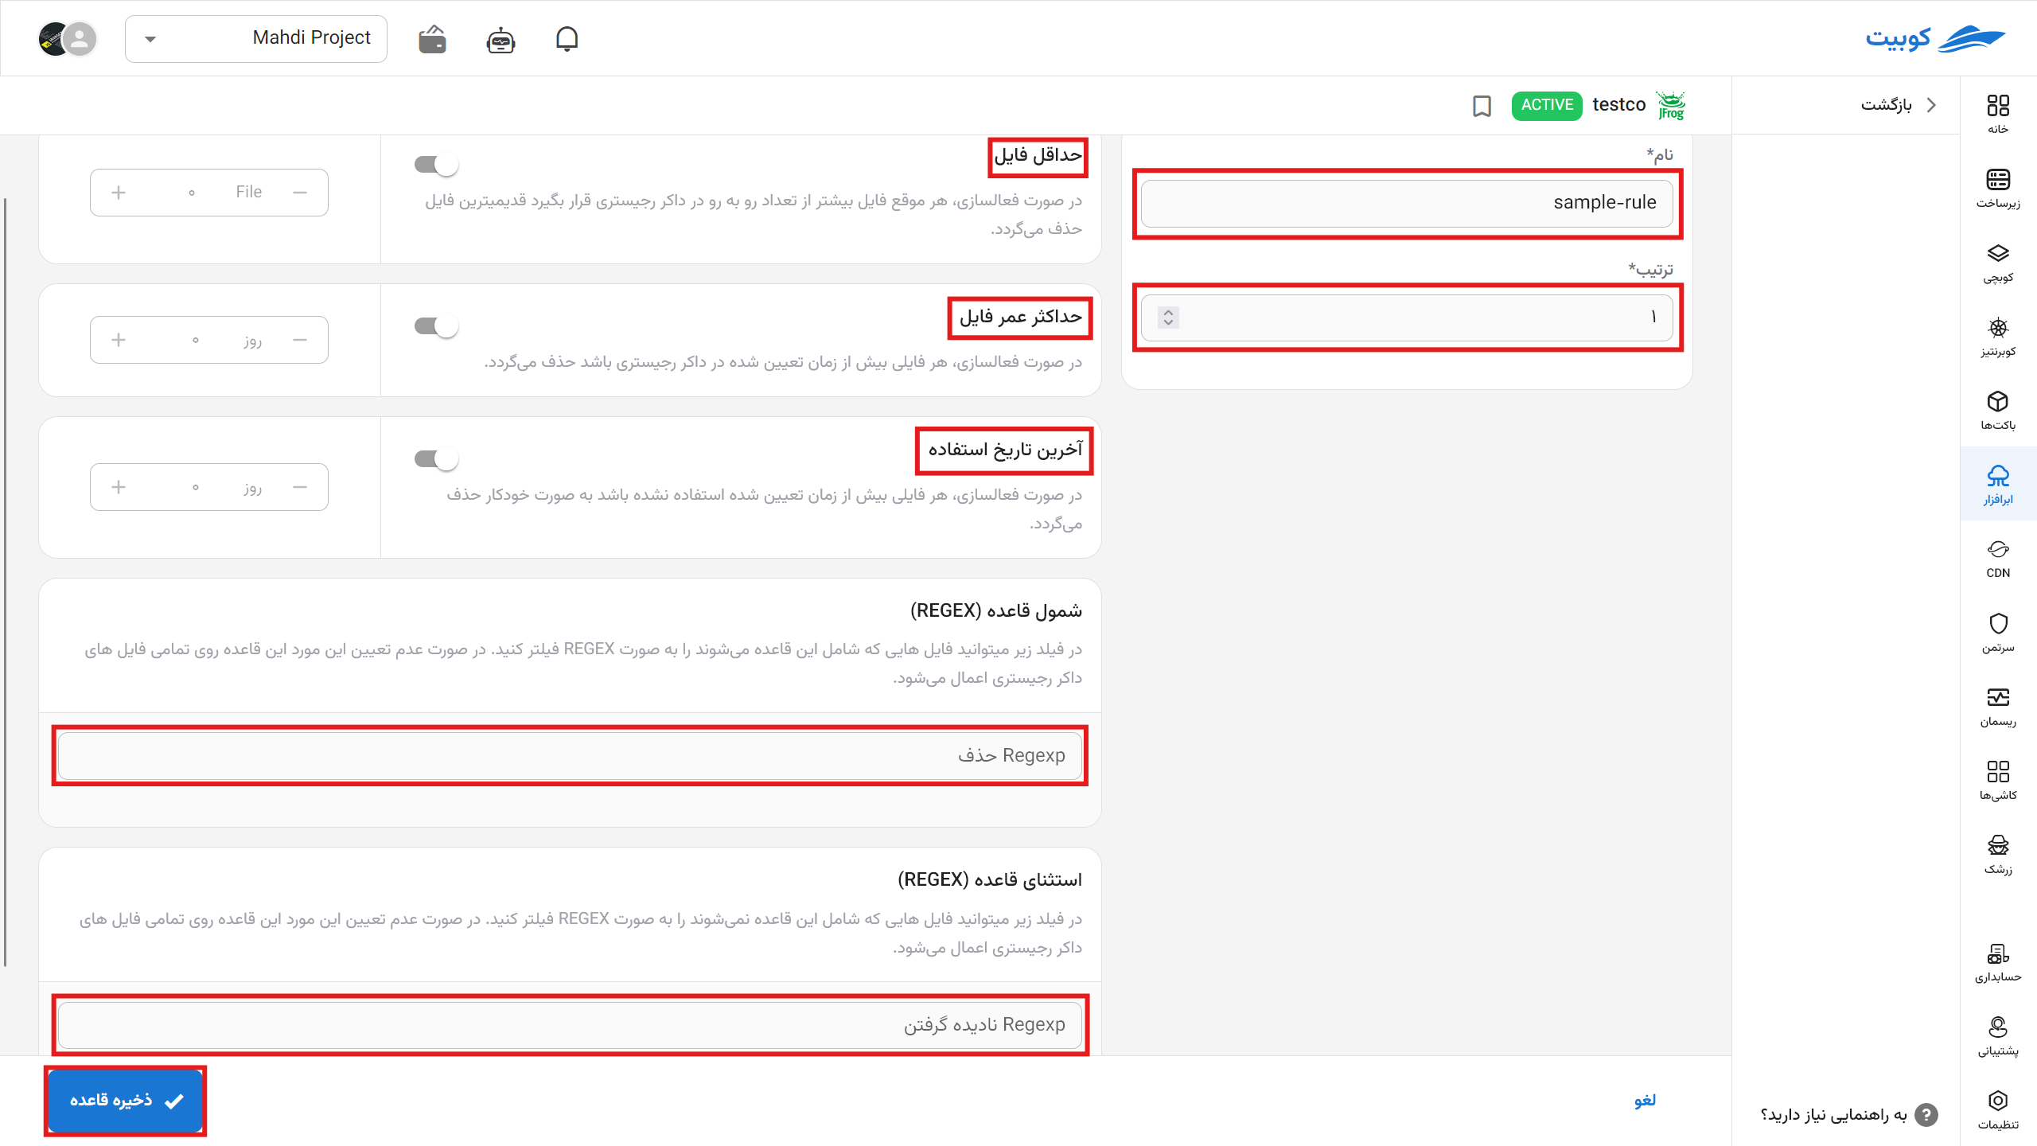Open the کوبرنتیز Kubernetes sidebar icon
The image size is (2037, 1146).
tap(1998, 337)
